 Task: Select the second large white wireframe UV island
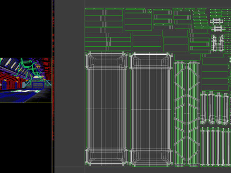[151, 109]
